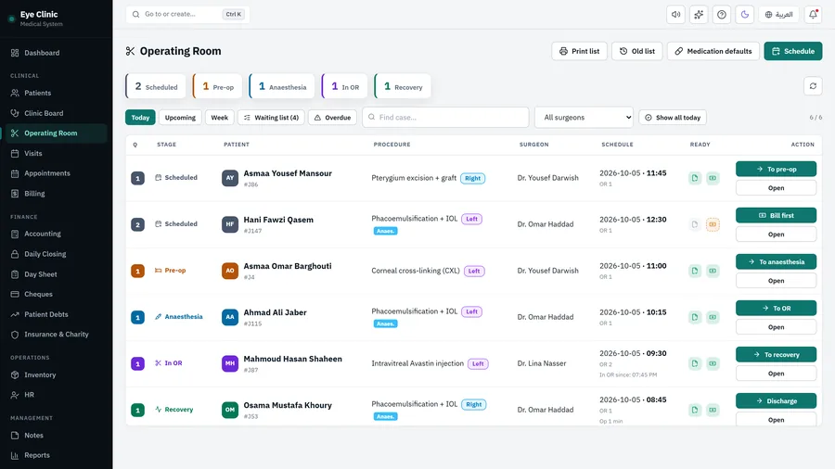This screenshot has height=469, width=835.
Task: Click the Schedule button
Action: (793, 51)
